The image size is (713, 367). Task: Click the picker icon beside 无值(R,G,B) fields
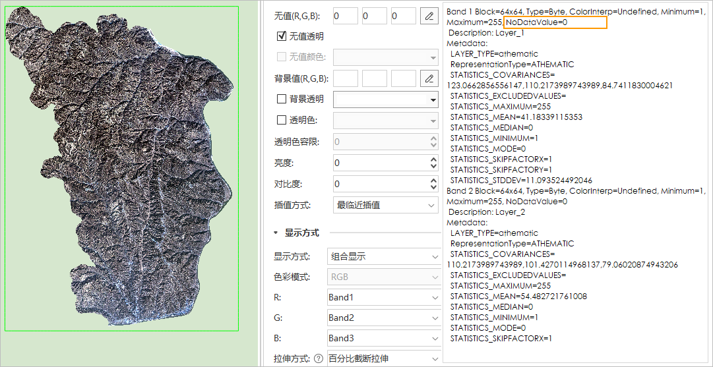pos(429,16)
